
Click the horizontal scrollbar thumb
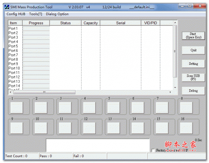[44, 92]
